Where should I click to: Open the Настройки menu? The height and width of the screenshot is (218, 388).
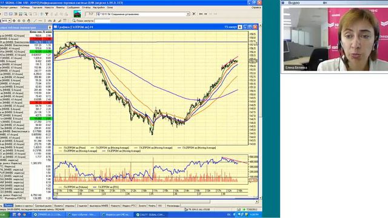tap(99, 7)
